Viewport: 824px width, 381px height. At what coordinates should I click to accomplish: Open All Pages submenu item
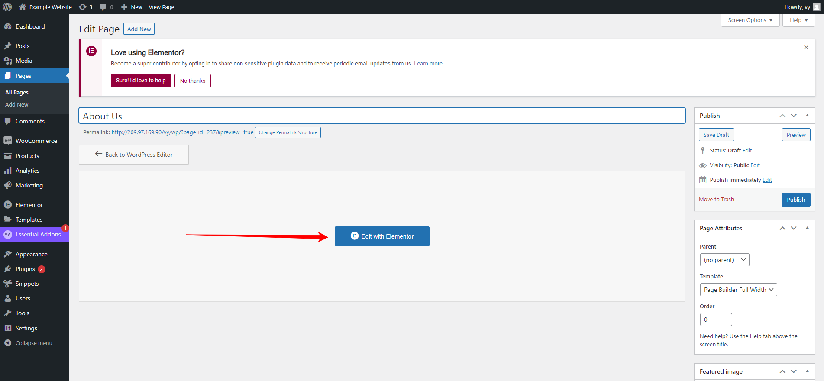[17, 92]
